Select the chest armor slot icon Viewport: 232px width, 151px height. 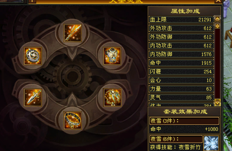tap(112, 56)
